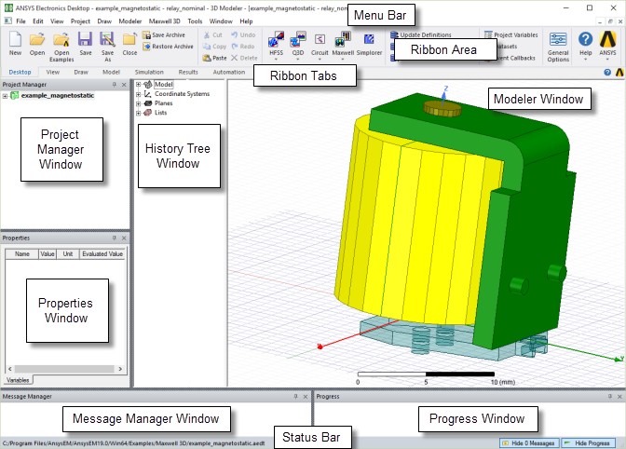Image resolution: width=626 pixels, height=449 pixels.
Task: Expand the Model node in history tree
Action: pos(139,85)
